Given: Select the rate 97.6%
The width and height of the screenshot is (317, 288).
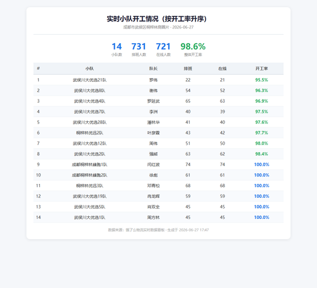Looking at the screenshot, I should 262,122.
